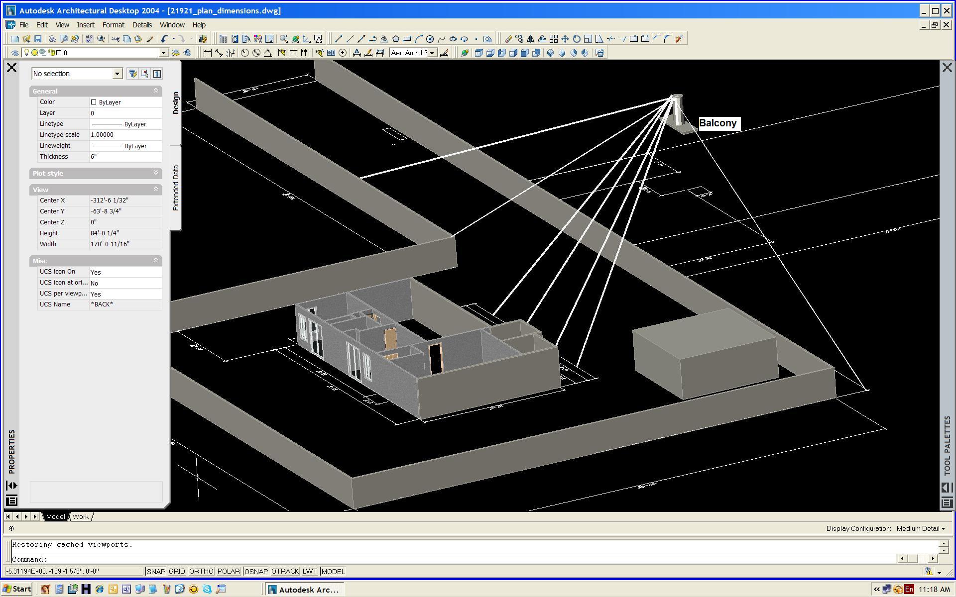This screenshot has height=597, width=956.
Task: Open the File menu
Action: (23, 25)
